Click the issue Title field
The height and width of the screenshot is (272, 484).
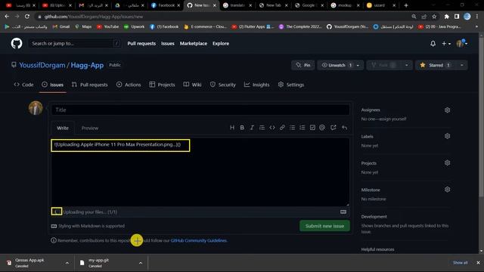[200, 110]
